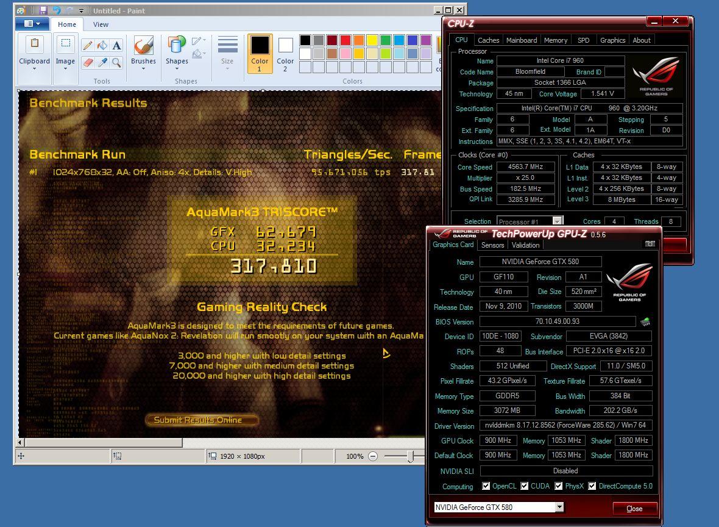Expand the Brushes dropdown arrow
719x527 pixels.
[144, 69]
